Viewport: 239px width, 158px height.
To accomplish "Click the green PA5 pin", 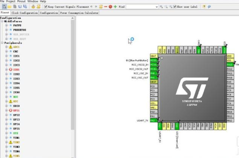I will click(177, 126).
